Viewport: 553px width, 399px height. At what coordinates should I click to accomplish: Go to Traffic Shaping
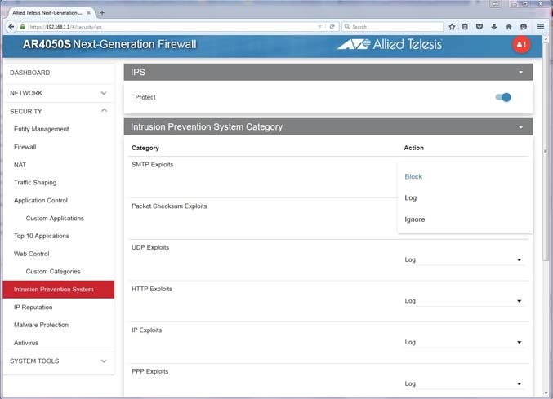point(35,183)
